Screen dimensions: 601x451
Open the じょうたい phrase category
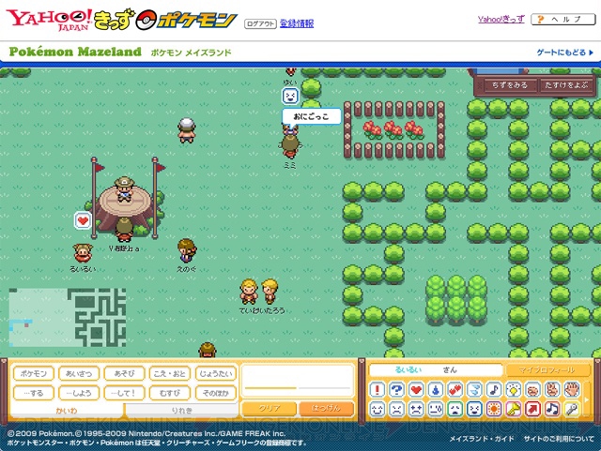(x=216, y=373)
